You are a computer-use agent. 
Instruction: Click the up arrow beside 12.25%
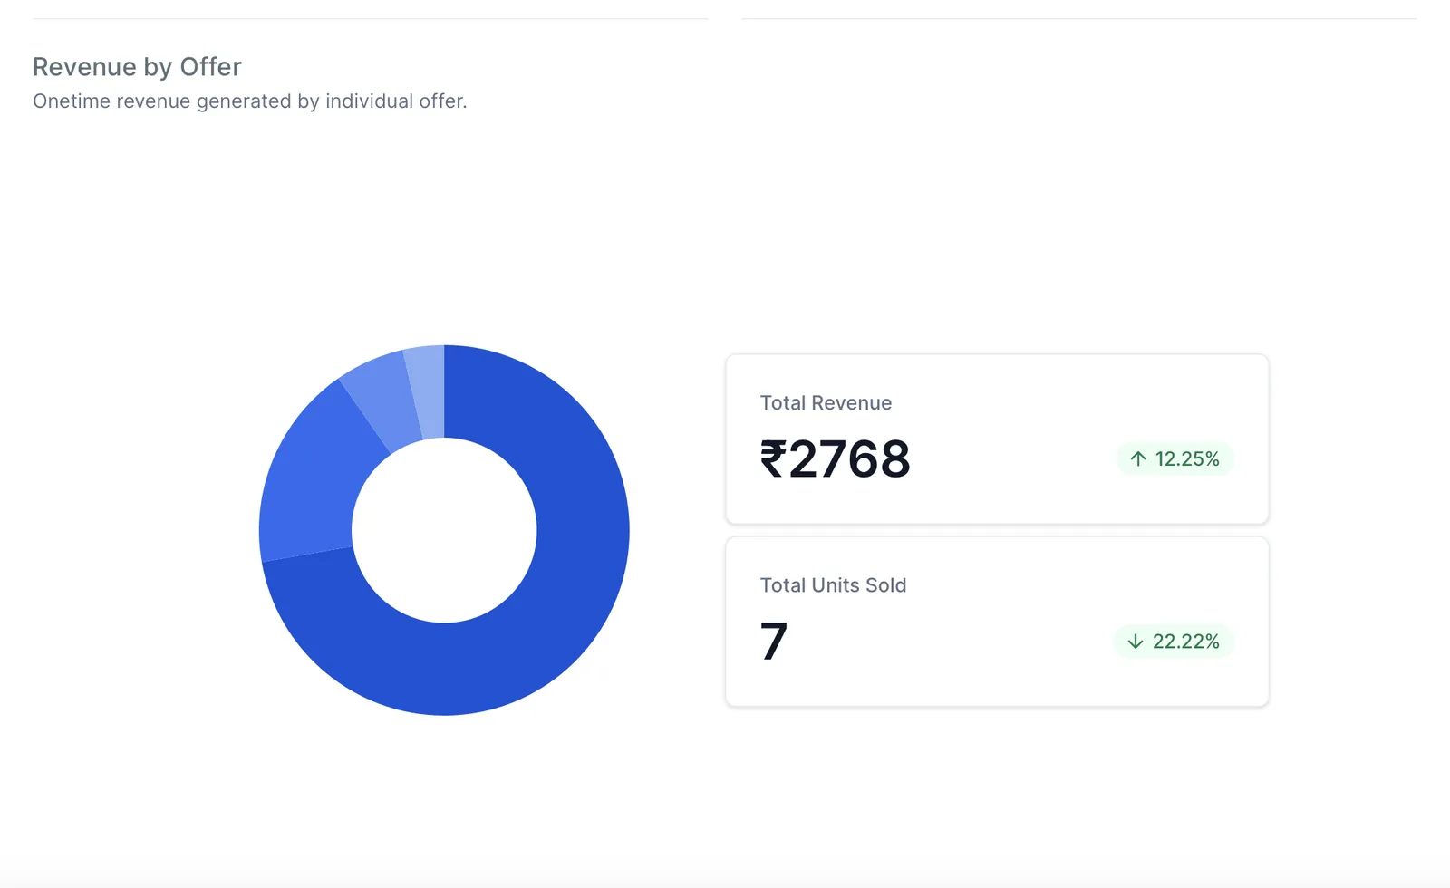tap(1138, 458)
